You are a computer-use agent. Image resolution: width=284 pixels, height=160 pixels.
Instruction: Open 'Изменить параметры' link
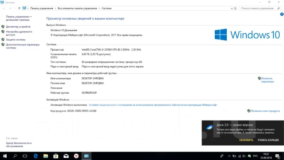[x=267, y=80]
